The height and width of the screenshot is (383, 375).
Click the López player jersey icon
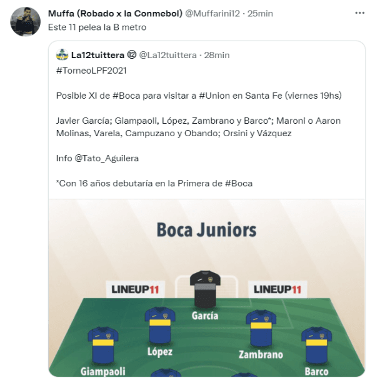160,325
